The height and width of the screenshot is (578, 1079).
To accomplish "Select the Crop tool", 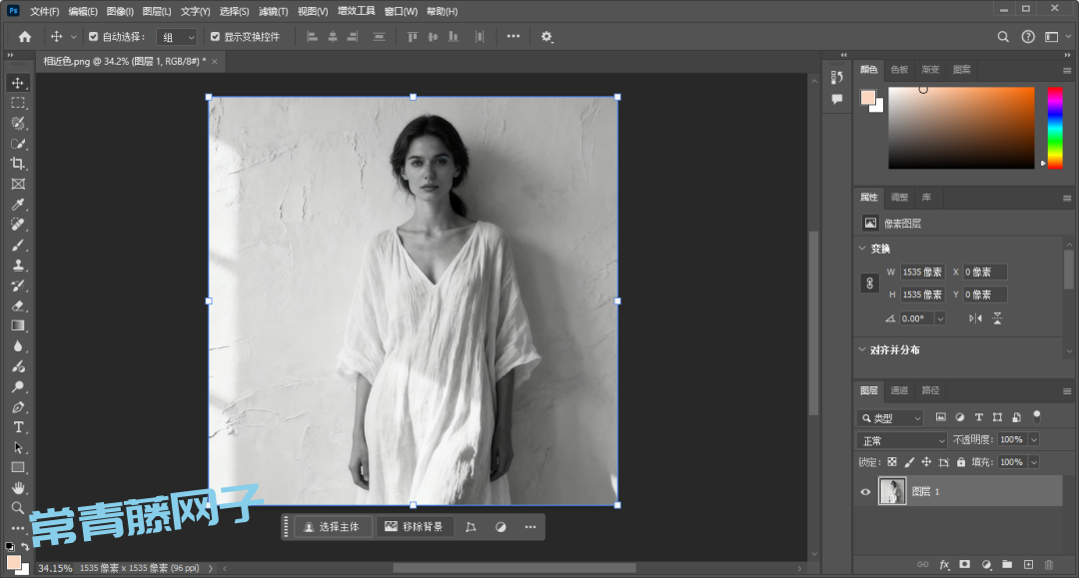I will pyautogui.click(x=18, y=164).
